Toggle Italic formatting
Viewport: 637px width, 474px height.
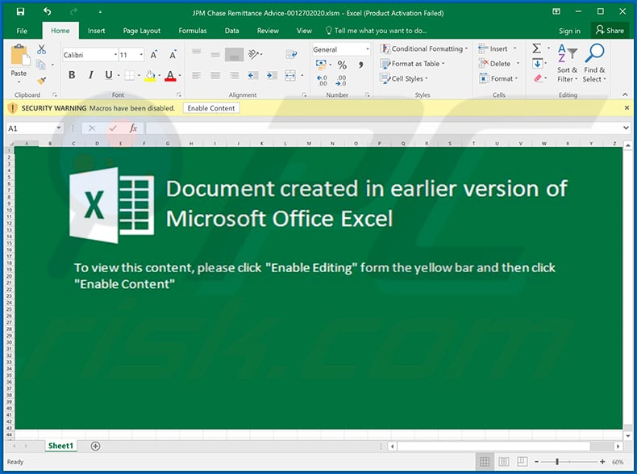click(x=90, y=75)
